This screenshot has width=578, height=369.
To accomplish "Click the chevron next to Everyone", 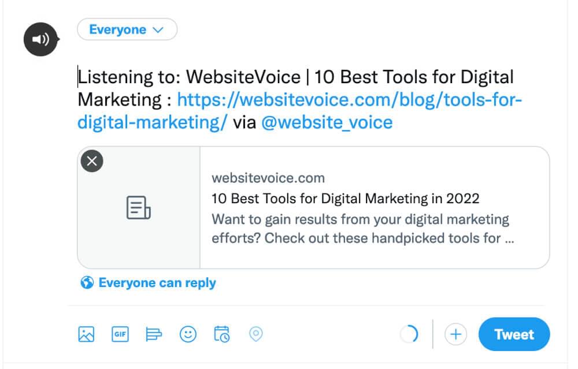I will point(158,30).
